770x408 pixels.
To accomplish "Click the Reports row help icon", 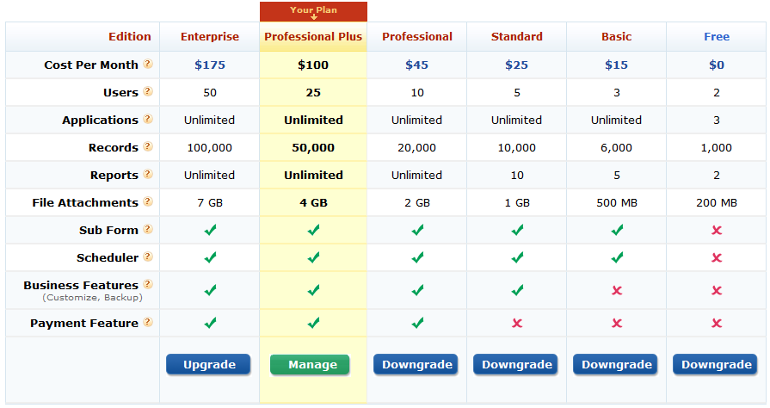I will pyautogui.click(x=148, y=175).
